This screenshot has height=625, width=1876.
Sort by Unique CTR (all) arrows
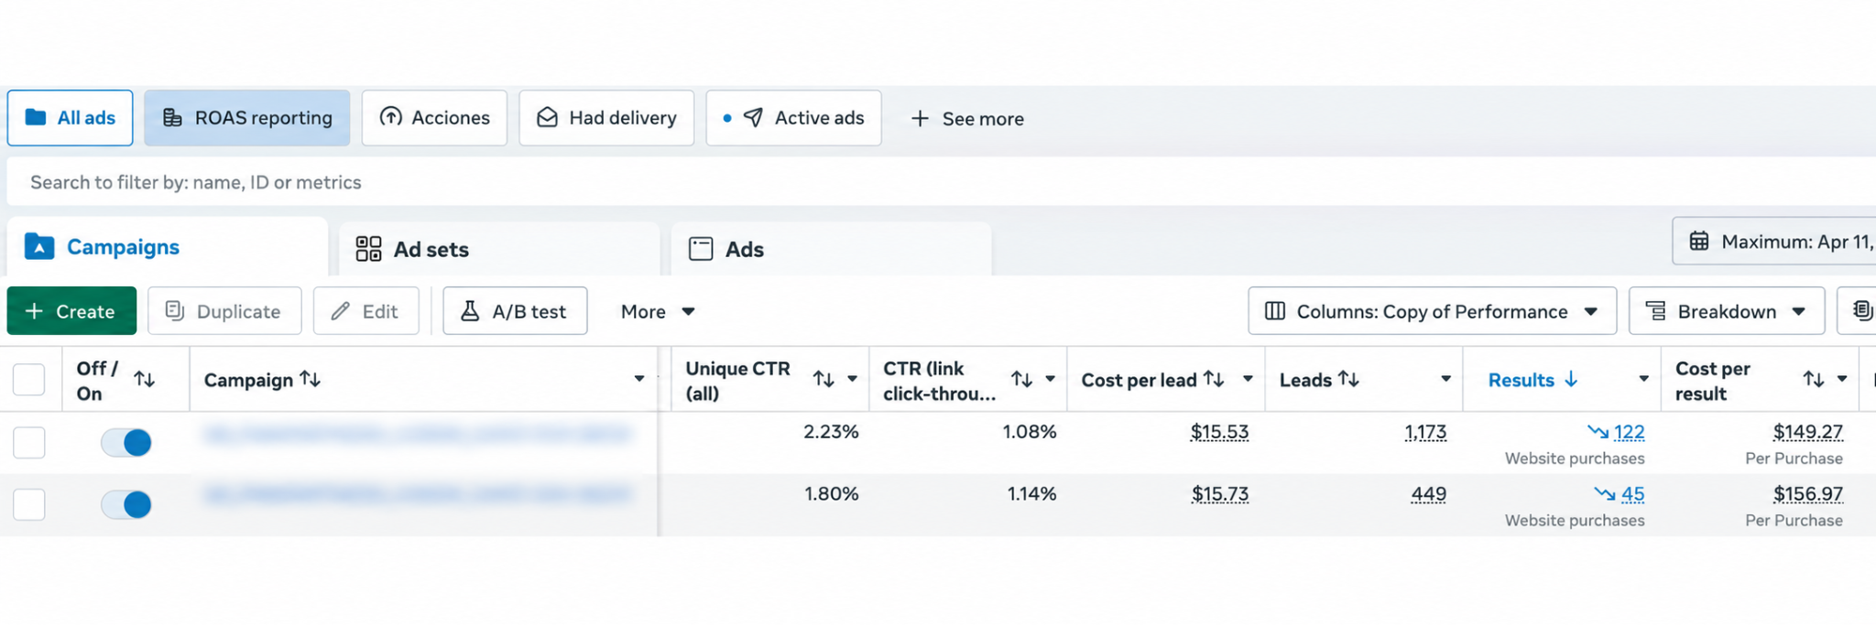coord(823,379)
